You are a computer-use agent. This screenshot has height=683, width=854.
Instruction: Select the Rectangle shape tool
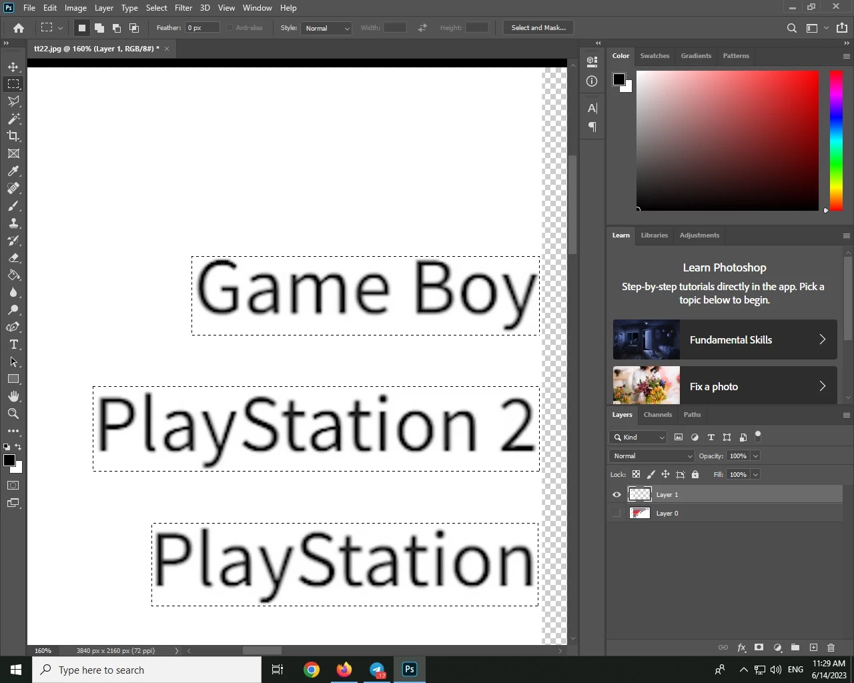[x=13, y=379]
